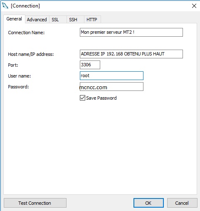Screen dimensions: 200x211
Task: Close the Connection dialog window
Action: [x=194, y=6]
